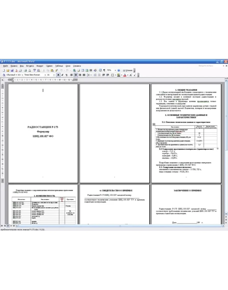Open Microsoft Word Help icon
Screen dimensions: 228x290
coord(119,71)
